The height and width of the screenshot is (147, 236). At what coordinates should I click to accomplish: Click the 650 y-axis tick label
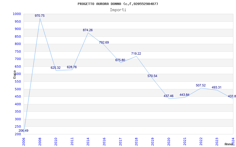click(x=18, y=66)
